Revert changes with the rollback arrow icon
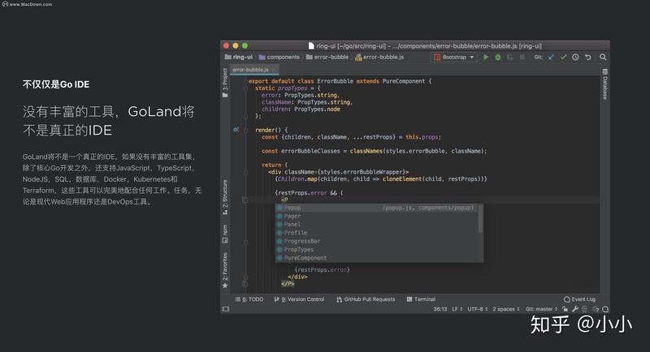650x352 pixels. click(x=587, y=57)
